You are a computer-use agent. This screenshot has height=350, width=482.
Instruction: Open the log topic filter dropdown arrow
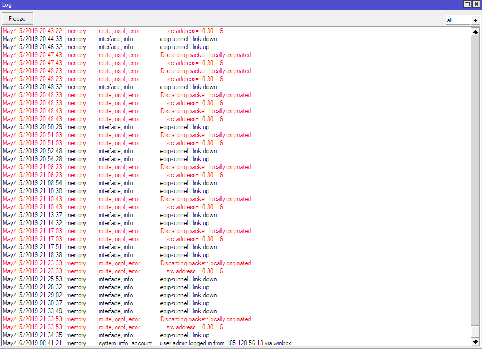click(x=475, y=20)
